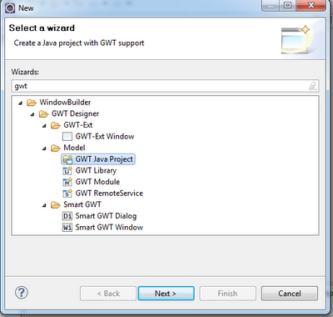
Task: Click the WindowBuilder folder icon
Action: (32, 103)
